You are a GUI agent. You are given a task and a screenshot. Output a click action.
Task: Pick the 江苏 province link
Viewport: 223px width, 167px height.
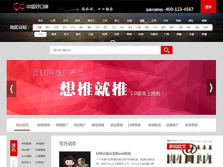pyautogui.click(x=105, y=21)
